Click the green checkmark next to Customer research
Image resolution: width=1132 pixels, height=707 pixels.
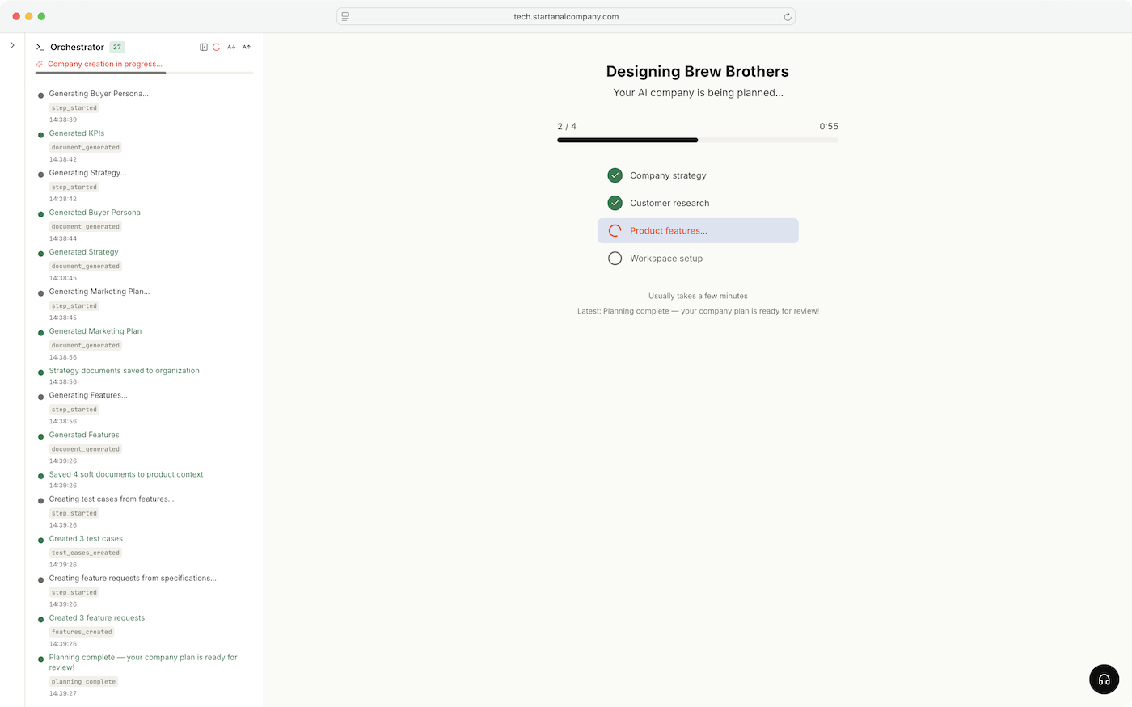coord(615,203)
